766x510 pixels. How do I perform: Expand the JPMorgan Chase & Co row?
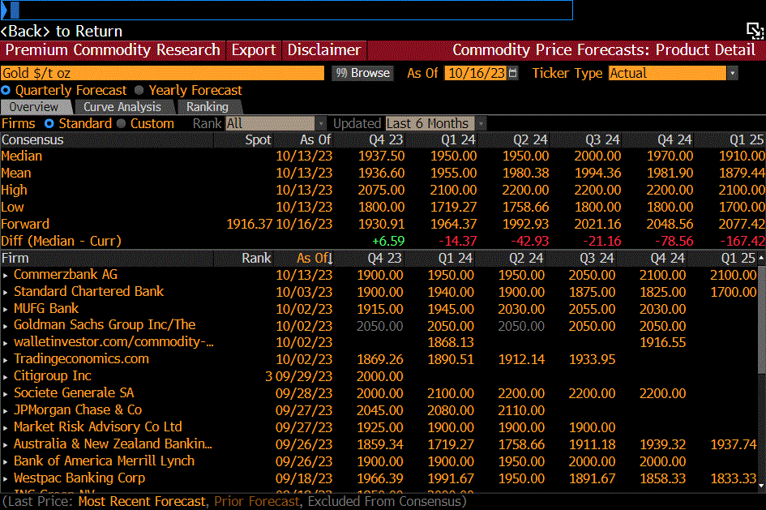click(6, 411)
